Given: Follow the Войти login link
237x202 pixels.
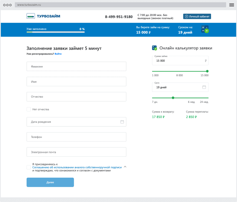Looking at the screenshot, I should [58, 54].
